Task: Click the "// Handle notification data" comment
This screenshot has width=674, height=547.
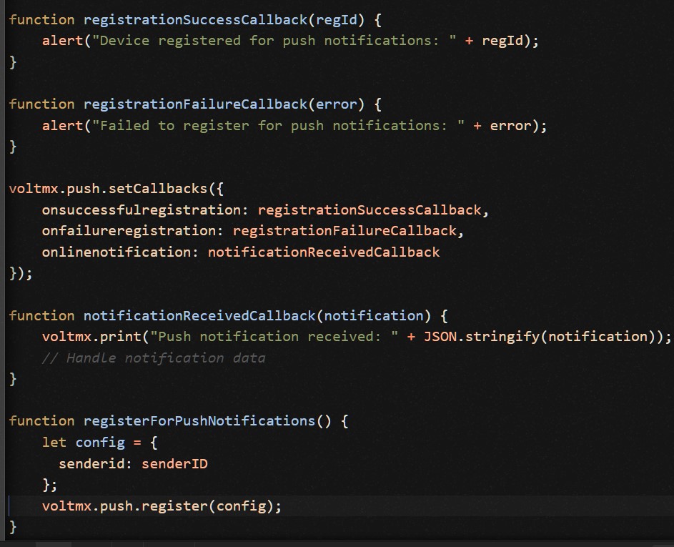Action: (154, 358)
